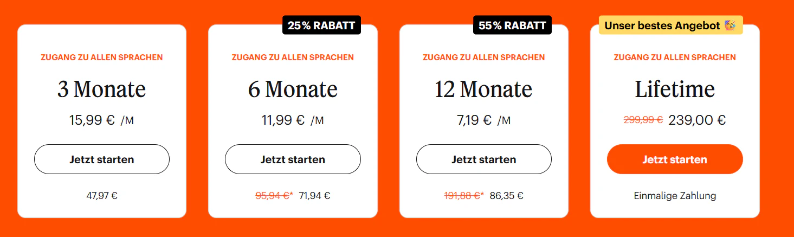Click the Unser bestes Angebot label
Screen dimensions: 794x237
coord(662,25)
